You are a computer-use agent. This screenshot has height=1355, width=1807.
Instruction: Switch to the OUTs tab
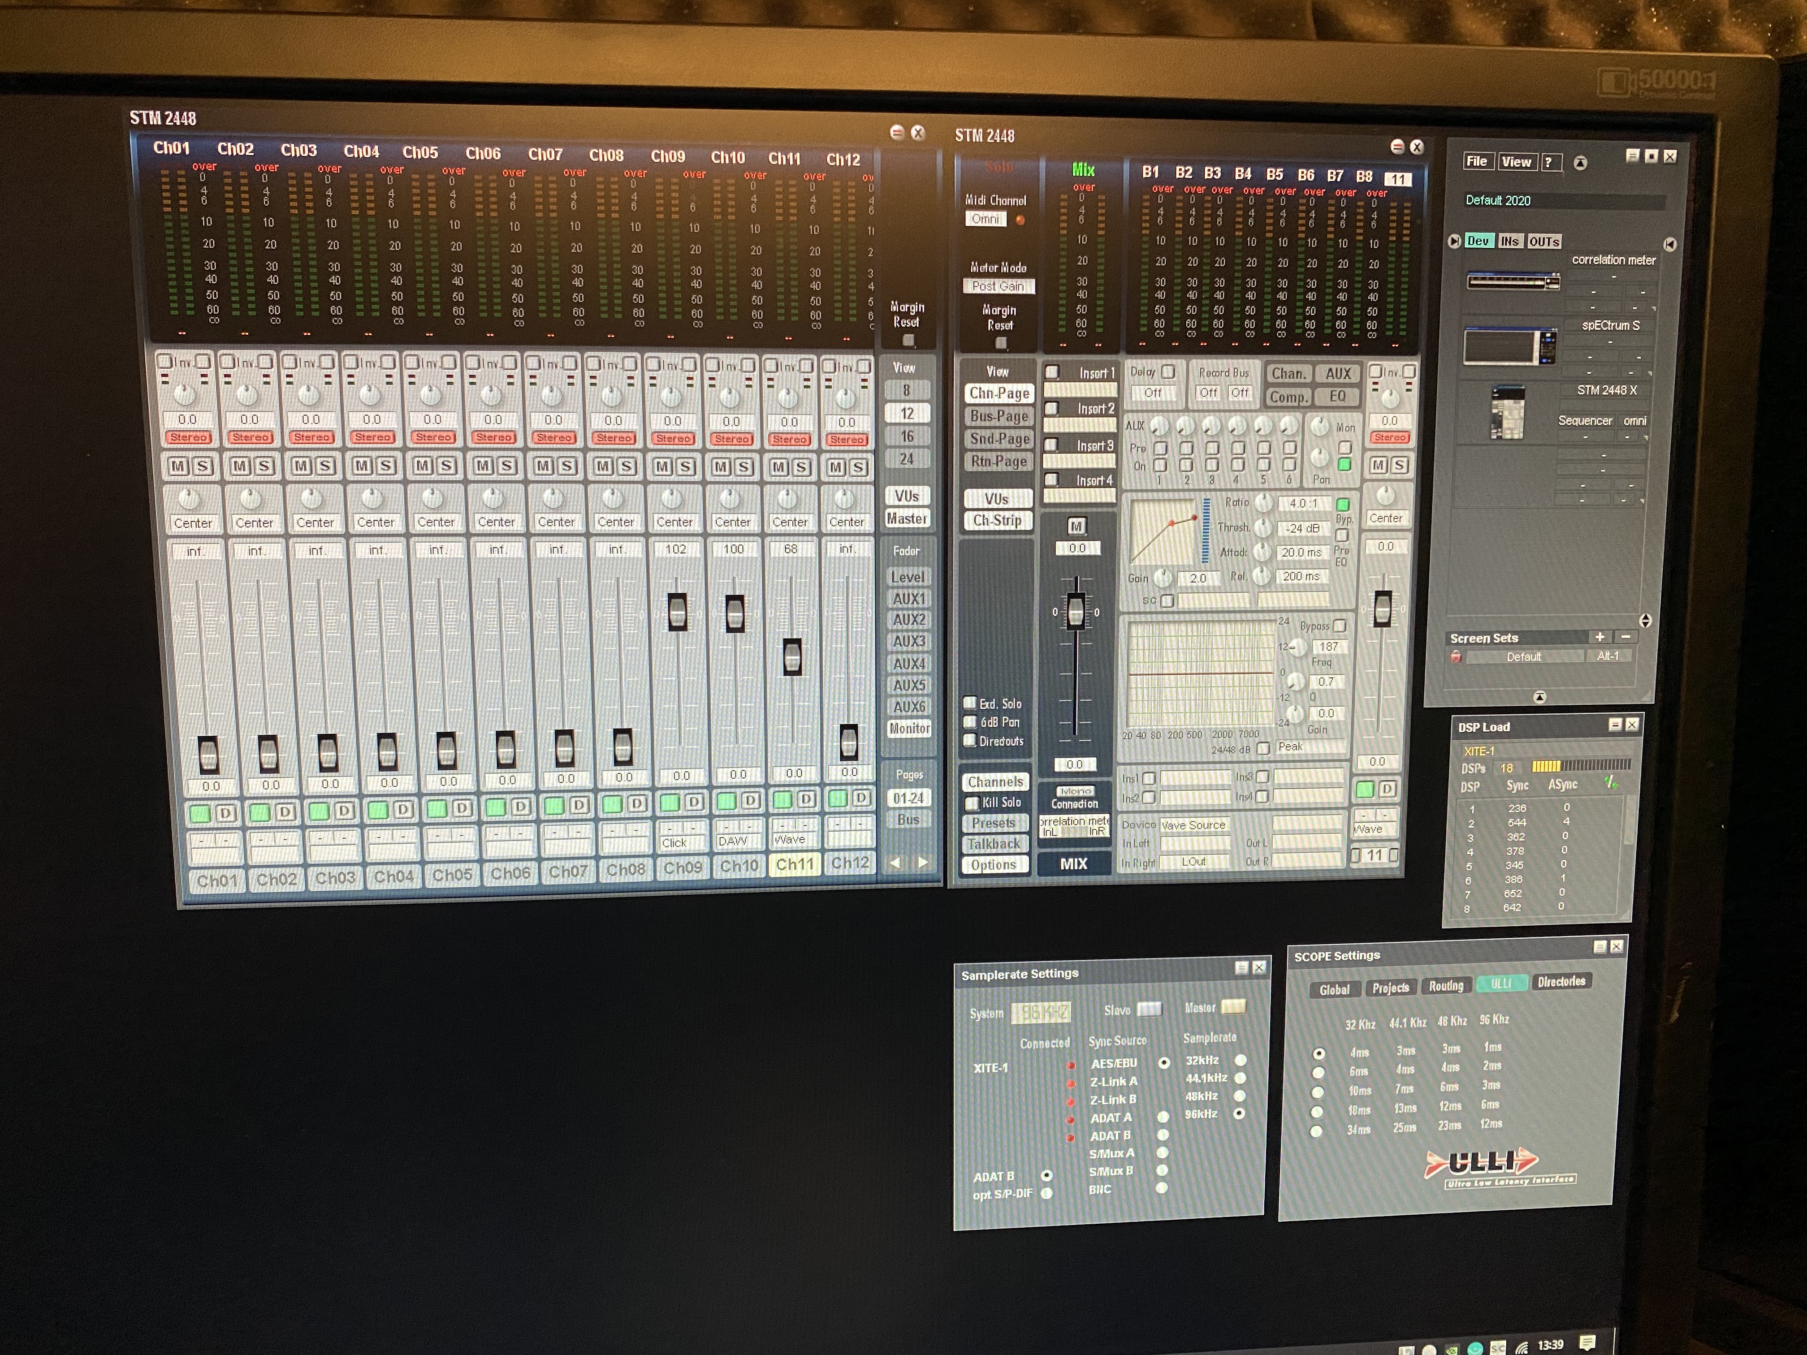[1544, 242]
